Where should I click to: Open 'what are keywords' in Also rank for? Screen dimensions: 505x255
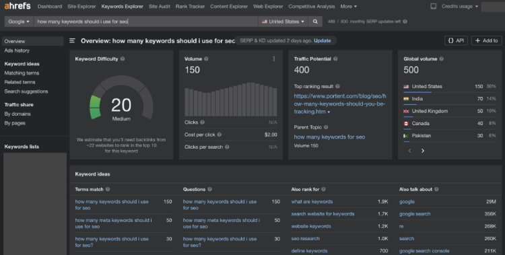point(312,202)
